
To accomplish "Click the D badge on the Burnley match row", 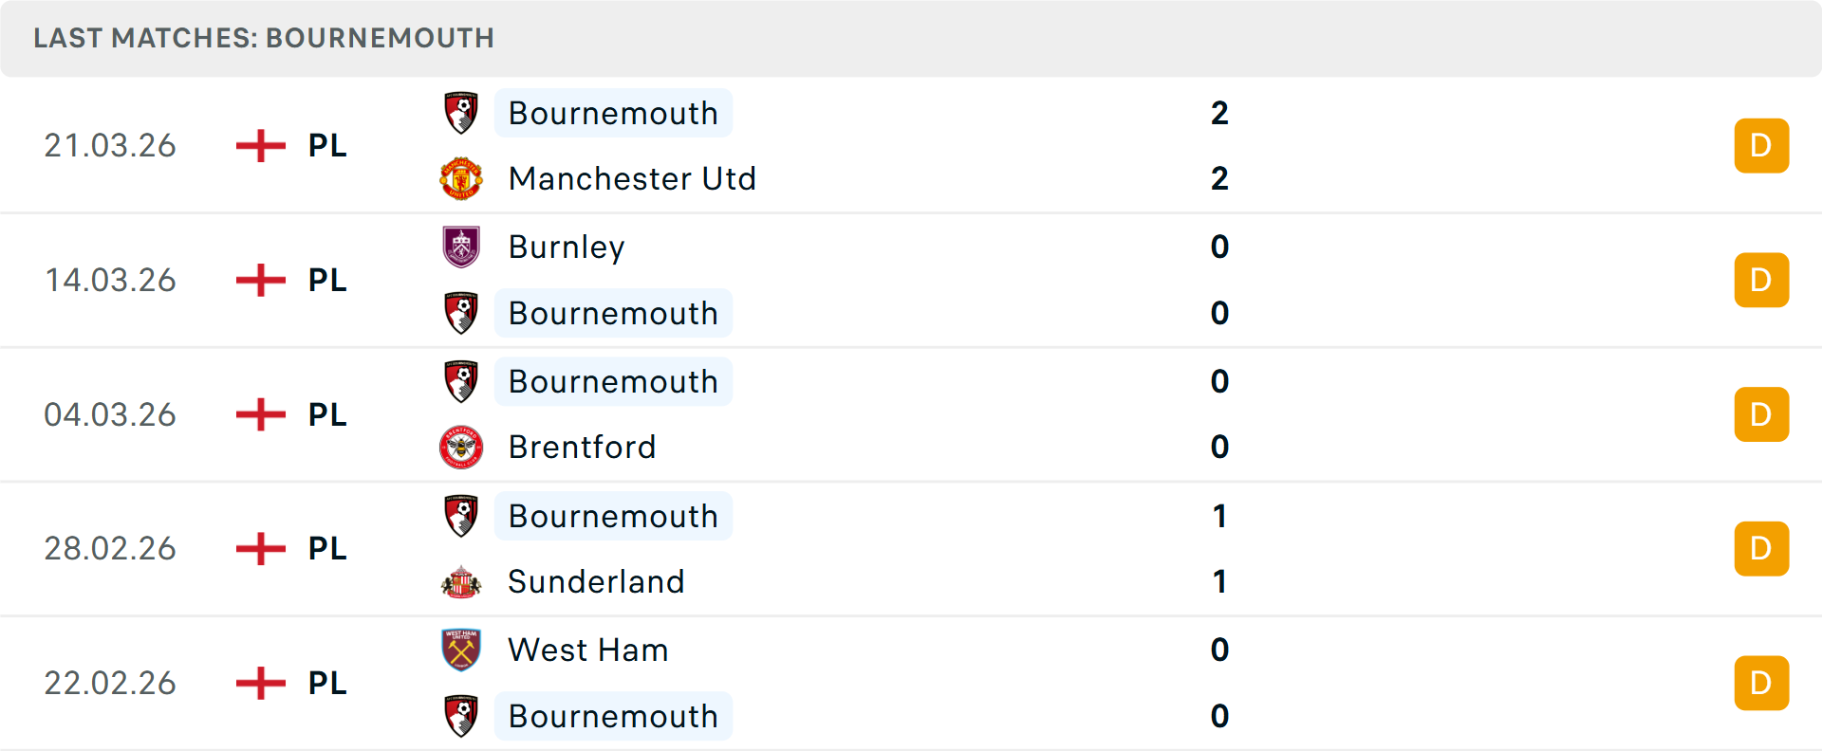I will [x=1761, y=280].
